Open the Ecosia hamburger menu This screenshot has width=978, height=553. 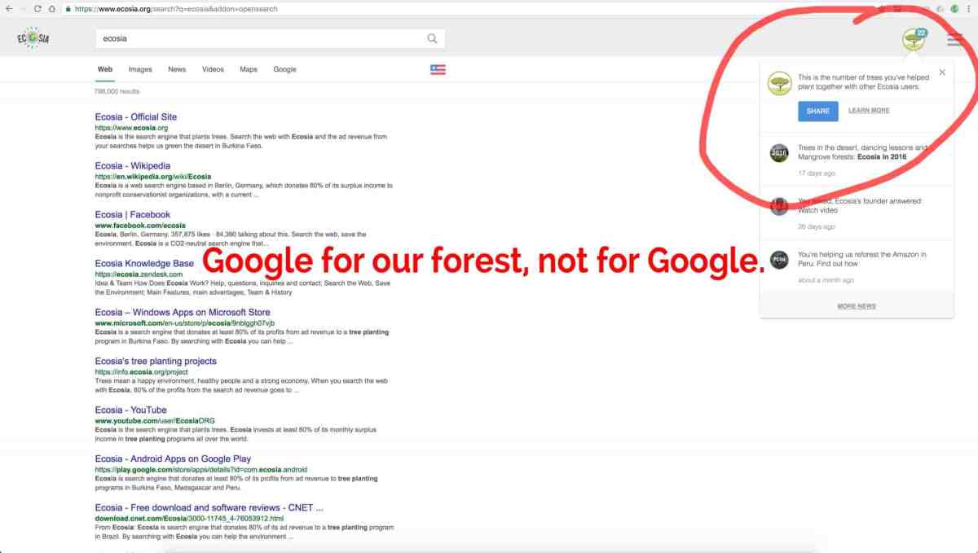(954, 39)
